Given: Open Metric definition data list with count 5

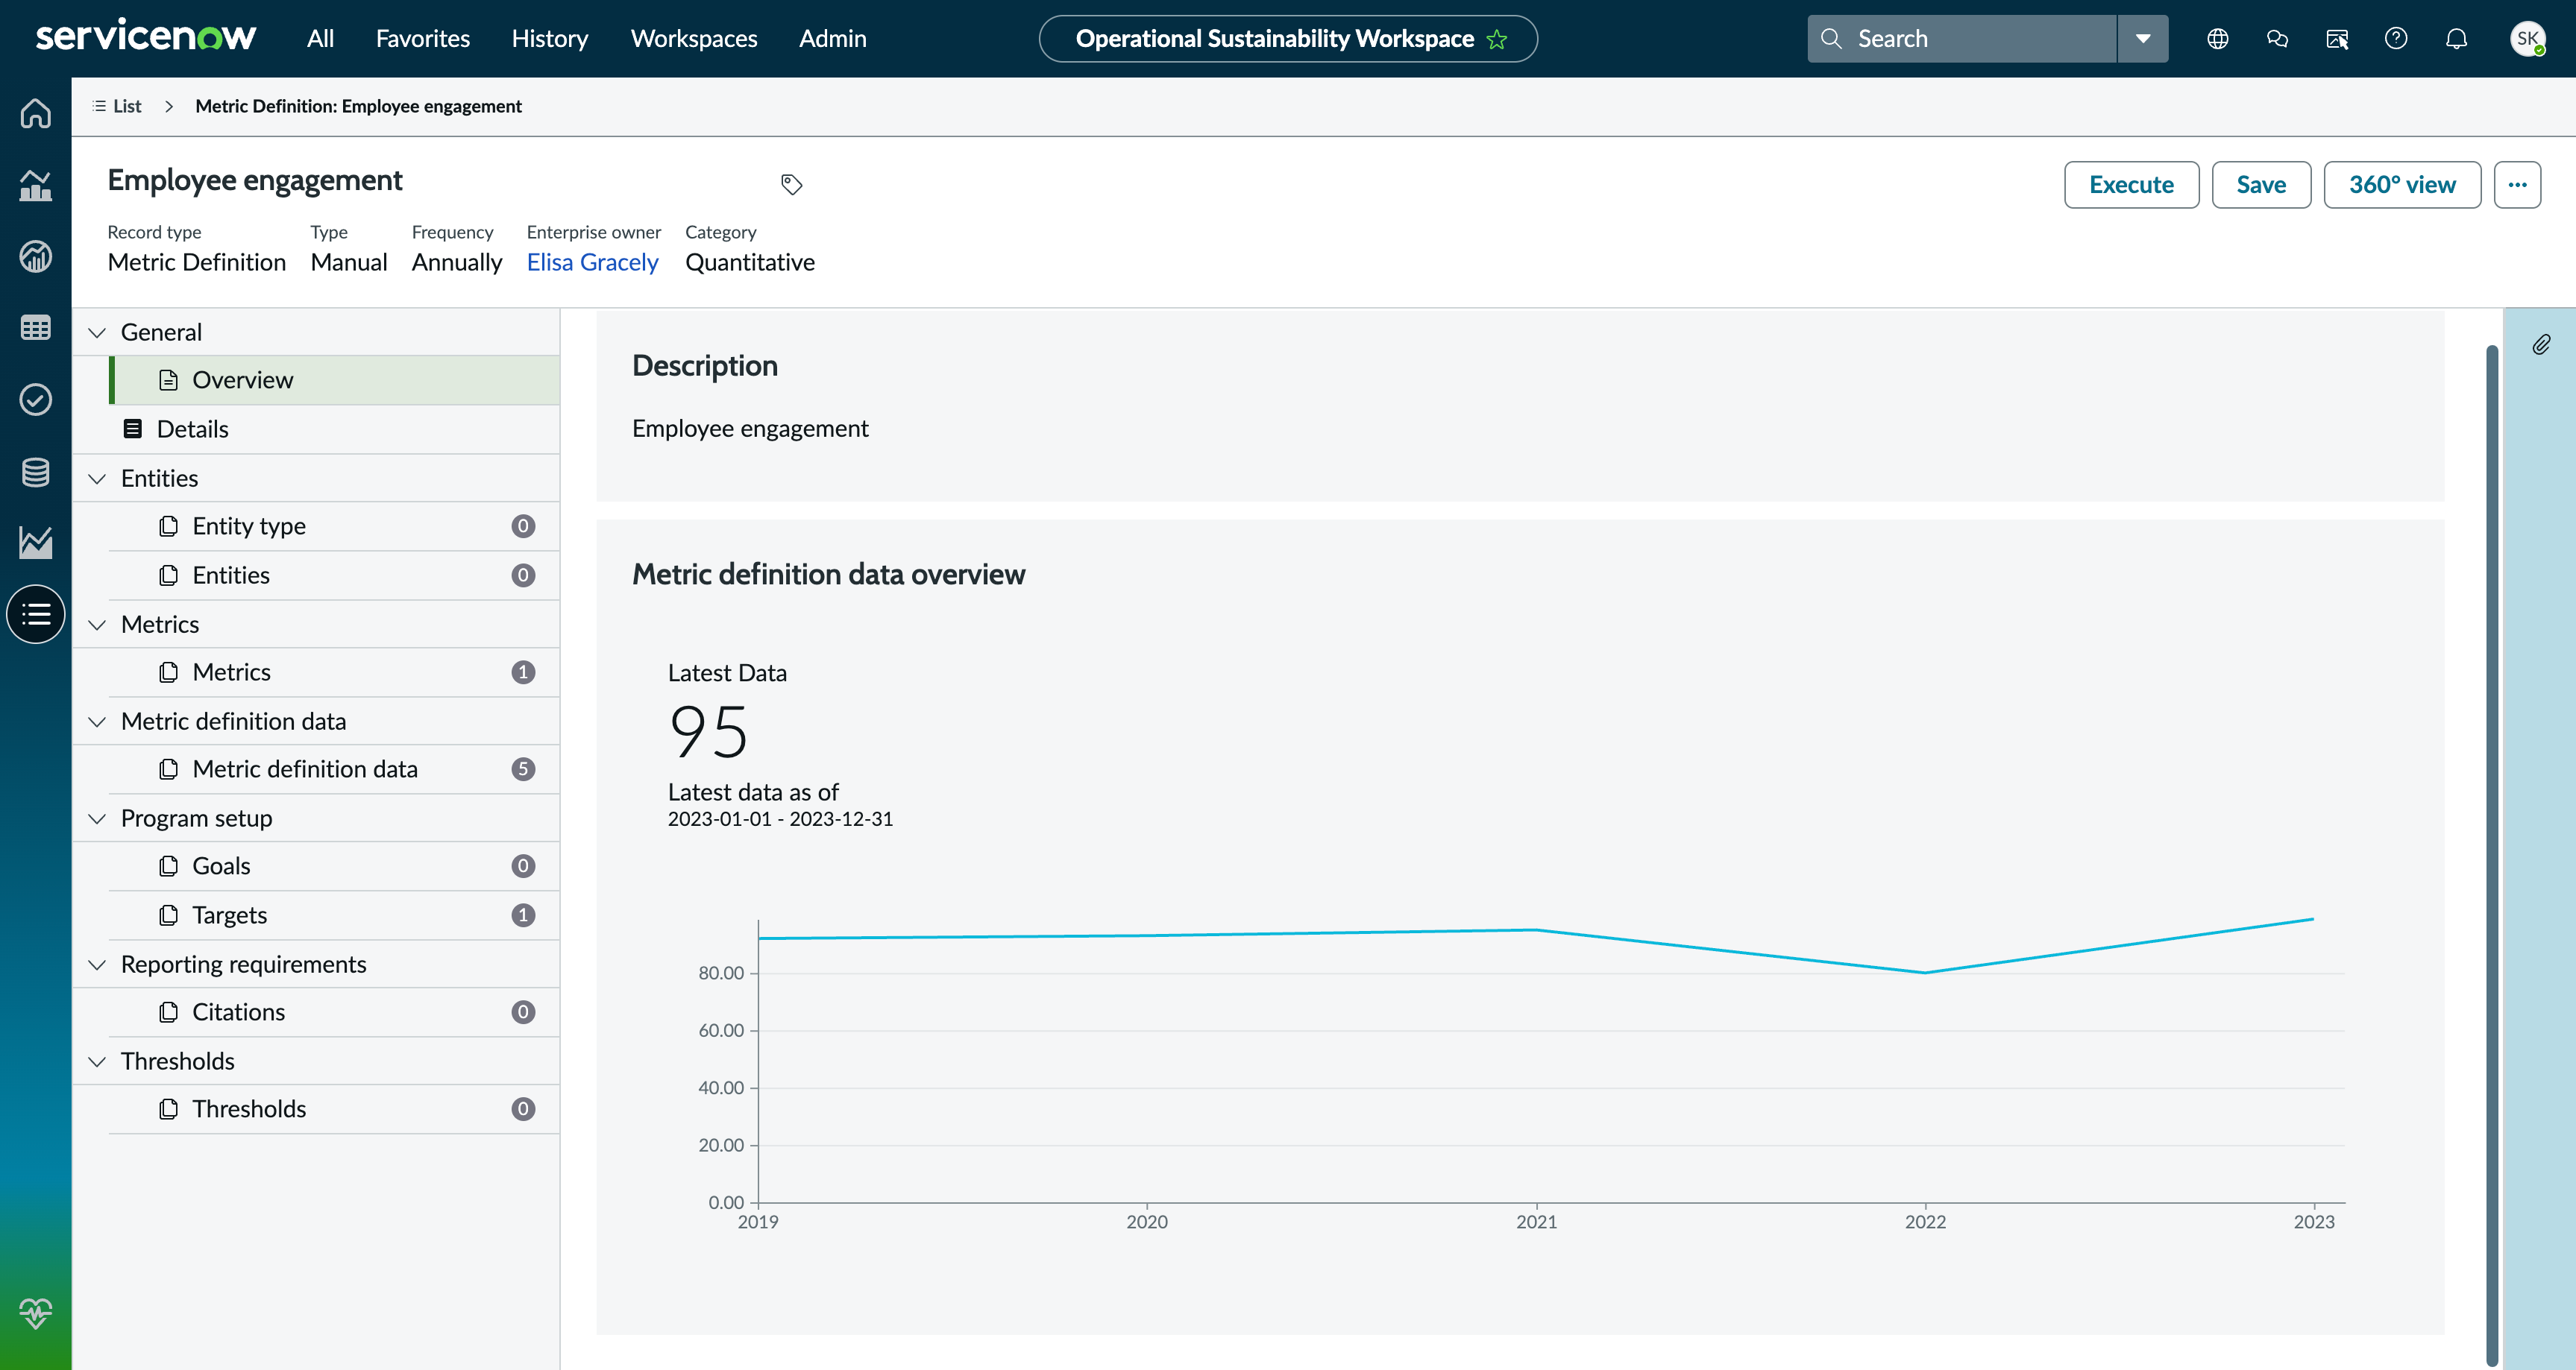Looking at the screenshot, I should [x=334, y=769].
